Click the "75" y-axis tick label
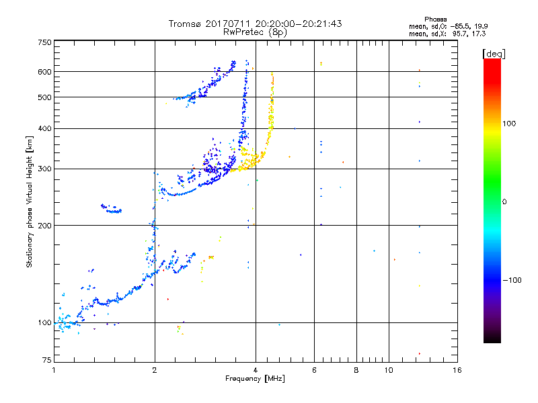 (x=47, y=360)
